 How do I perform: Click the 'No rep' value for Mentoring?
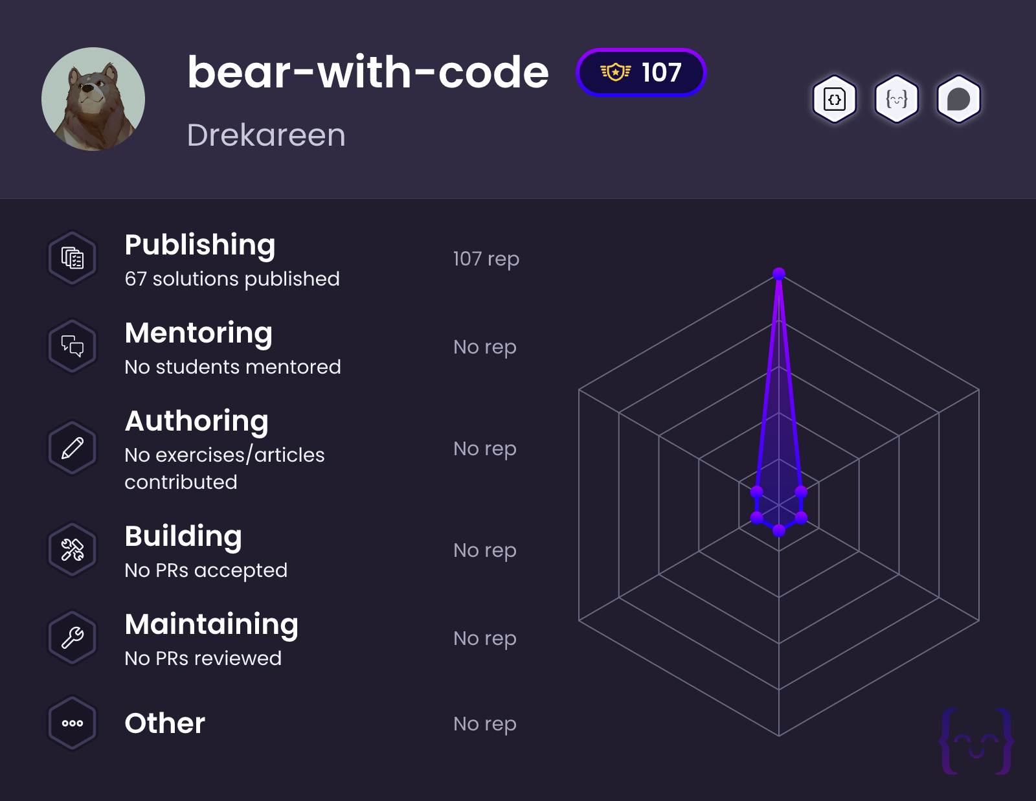tap(485, 347)
